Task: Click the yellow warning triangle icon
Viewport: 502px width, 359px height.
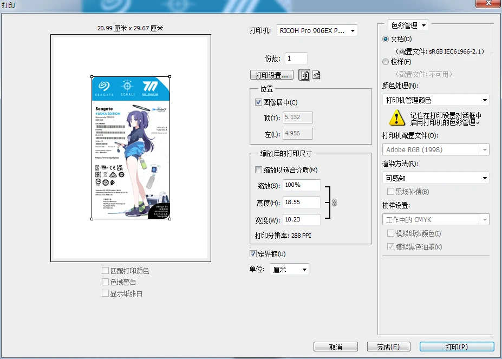Action: 396,118
